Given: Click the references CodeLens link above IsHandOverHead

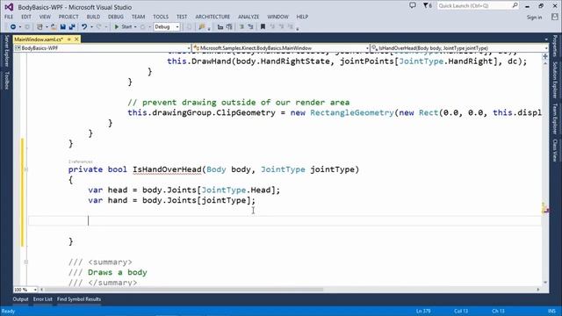Looking at the screenshot, I should (x=81, y=162).
